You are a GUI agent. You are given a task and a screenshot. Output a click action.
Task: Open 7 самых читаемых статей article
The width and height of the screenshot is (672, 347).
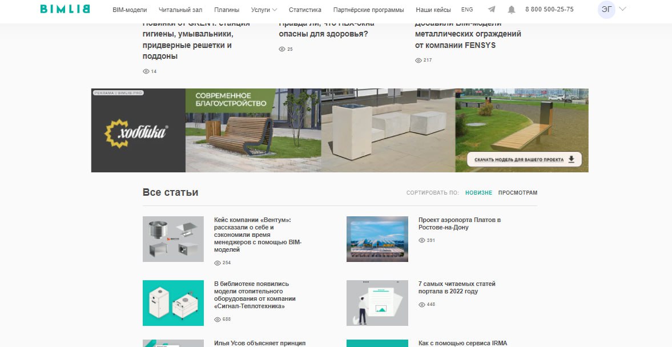[457, 288]
